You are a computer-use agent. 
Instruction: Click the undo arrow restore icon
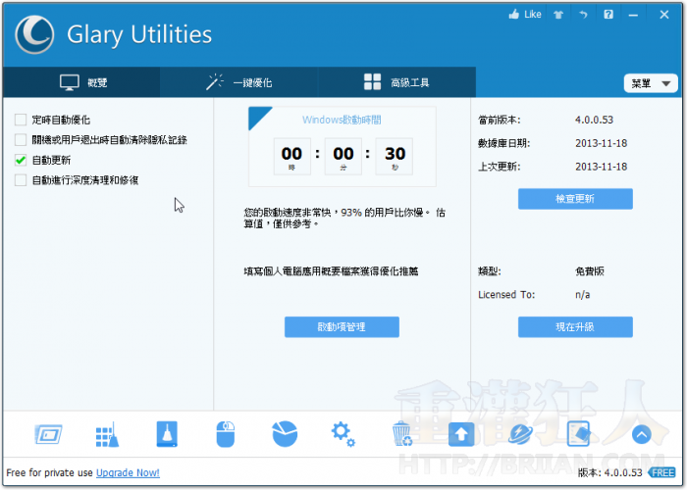[x=583, y=15]
